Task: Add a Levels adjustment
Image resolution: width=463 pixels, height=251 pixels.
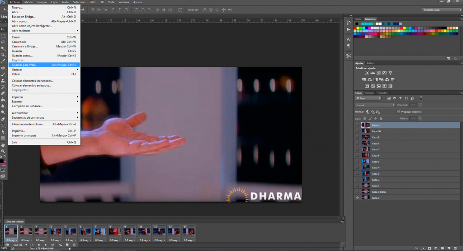Action: point(373,73)
